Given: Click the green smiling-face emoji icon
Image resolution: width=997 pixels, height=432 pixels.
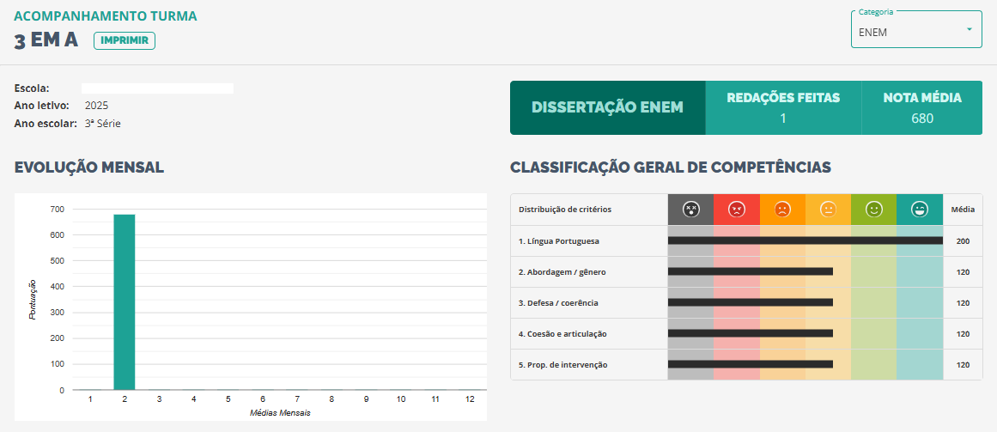Looking at the screenshot, I should (x=873, y=210).
